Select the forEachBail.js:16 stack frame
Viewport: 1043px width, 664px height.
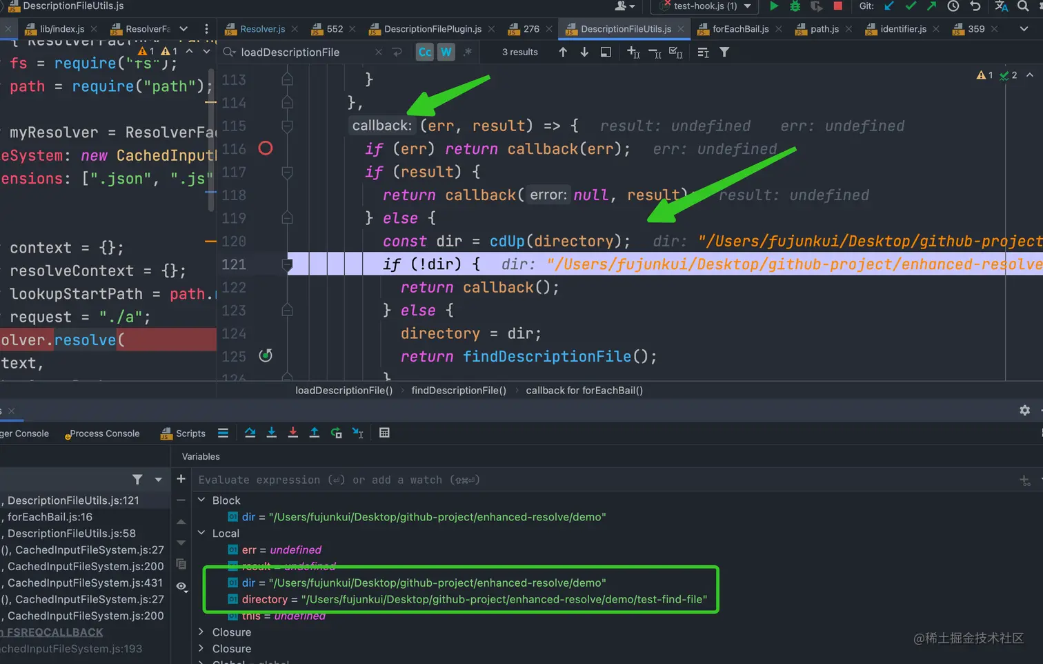pos(50,517)
